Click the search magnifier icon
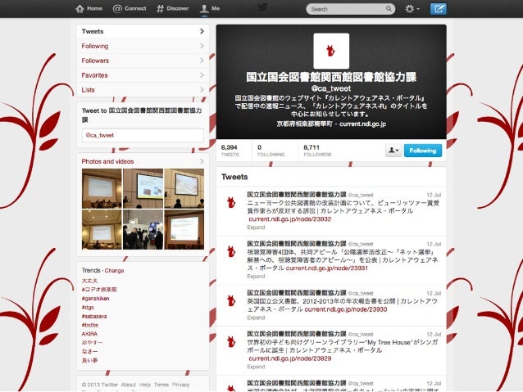Viewport: 523px width, 392px height. [x=389, y=9]
